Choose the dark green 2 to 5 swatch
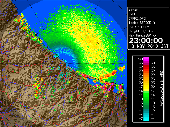This screenshot has width=170, height=127. [146, 107]
